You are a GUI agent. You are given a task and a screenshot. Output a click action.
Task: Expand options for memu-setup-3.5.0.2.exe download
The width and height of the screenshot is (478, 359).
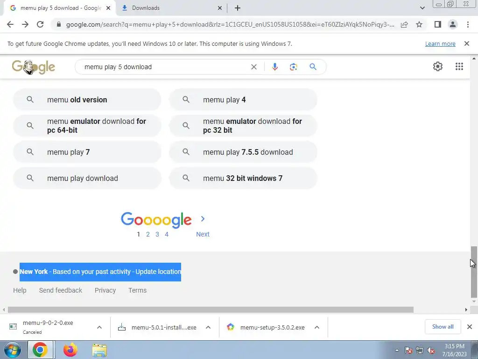point(317,327)
